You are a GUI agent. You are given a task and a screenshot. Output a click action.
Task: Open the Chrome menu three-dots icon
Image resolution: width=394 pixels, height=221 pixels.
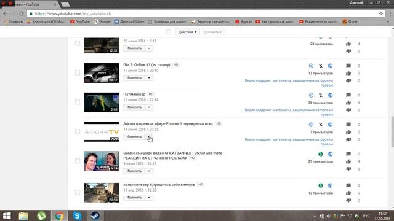point(390,14)
